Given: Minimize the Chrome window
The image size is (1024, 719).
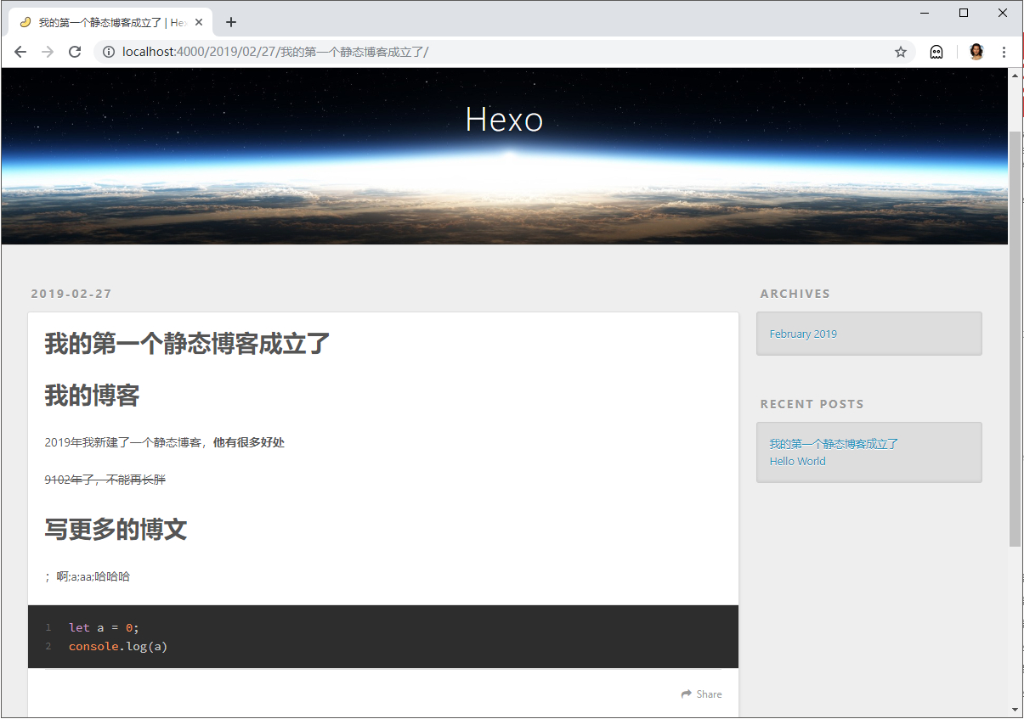Looking at the screenshot, I should 925,13.
